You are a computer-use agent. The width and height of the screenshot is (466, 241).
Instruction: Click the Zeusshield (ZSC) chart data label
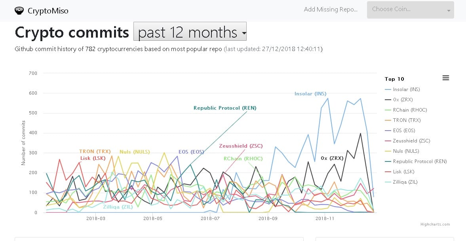tap(241, 146)
